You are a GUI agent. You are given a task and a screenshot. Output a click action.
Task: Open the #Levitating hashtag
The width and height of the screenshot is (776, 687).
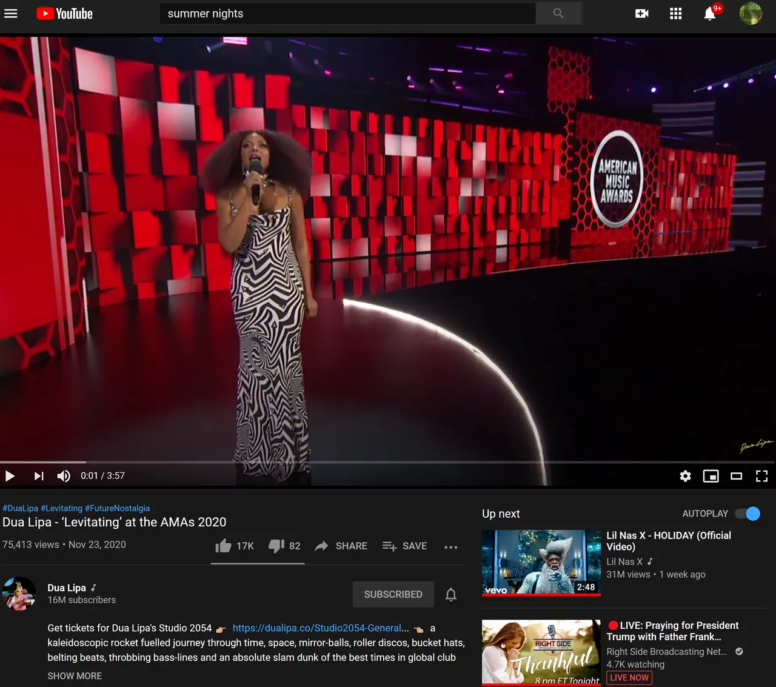point(61,508)
